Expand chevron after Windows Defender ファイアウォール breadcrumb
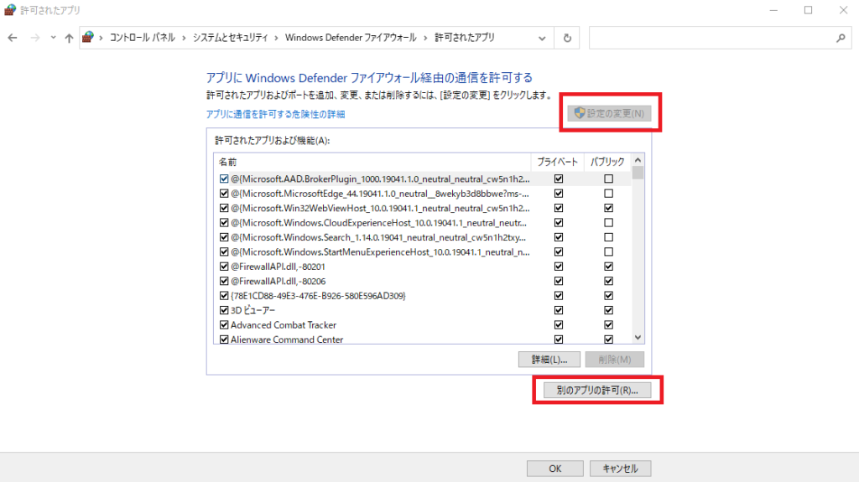Image resolution: width=859 pixels, height=482 pixels. (425, 38)
